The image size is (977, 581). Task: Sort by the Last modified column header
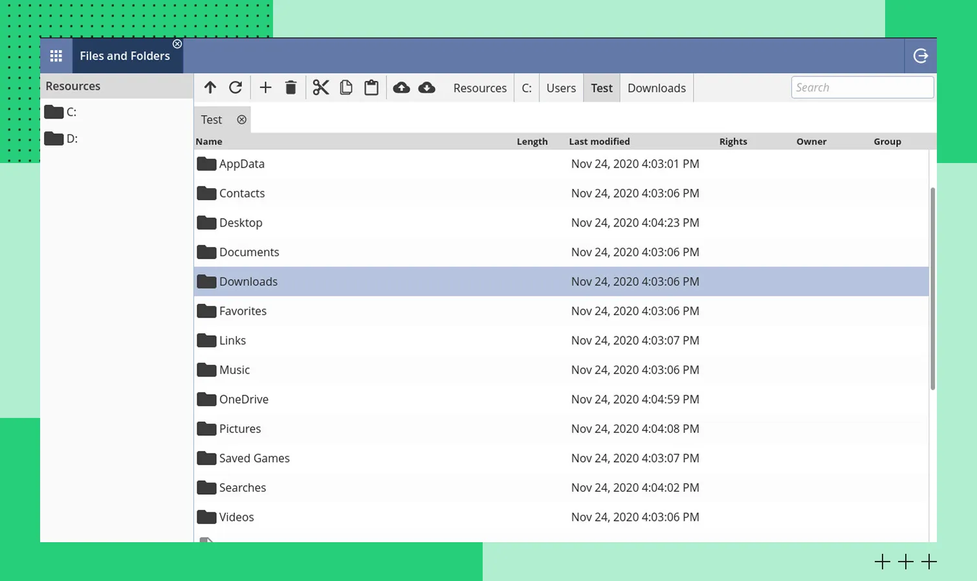(x=599, y=142)
